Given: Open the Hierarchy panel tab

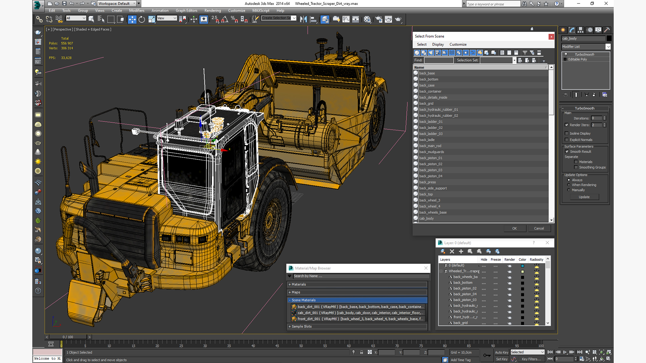Looking at the screenshot, I should tap(580, 30).
